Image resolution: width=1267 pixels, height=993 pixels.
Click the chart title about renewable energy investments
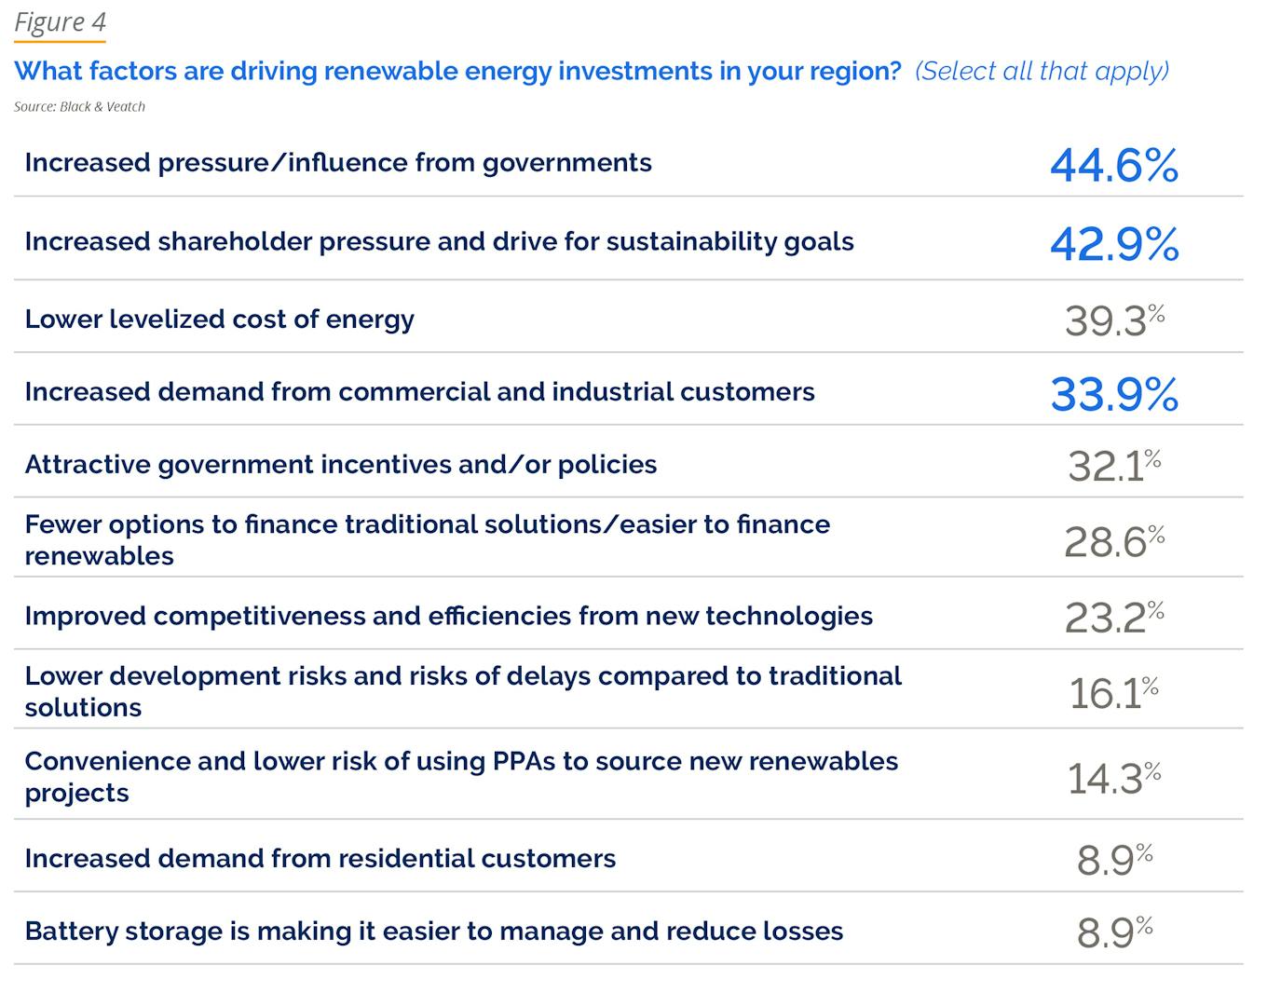(457, 72)
